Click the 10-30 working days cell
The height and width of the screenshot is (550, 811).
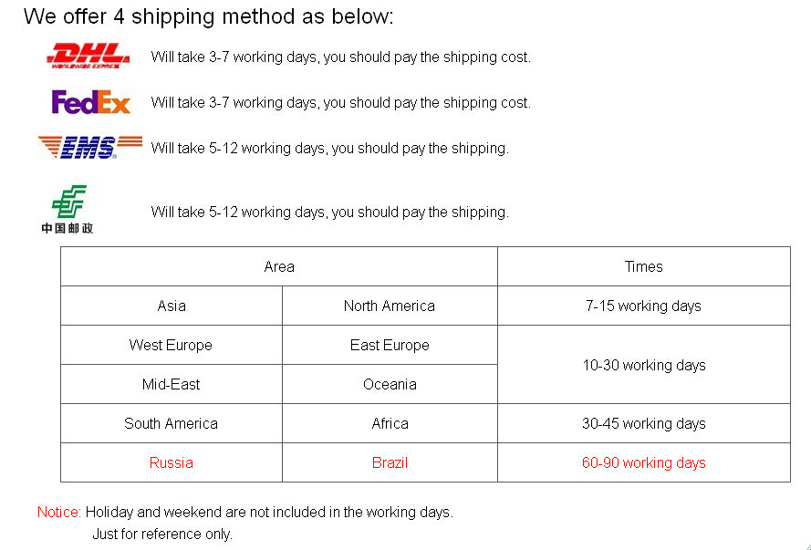tap(643, 365)
